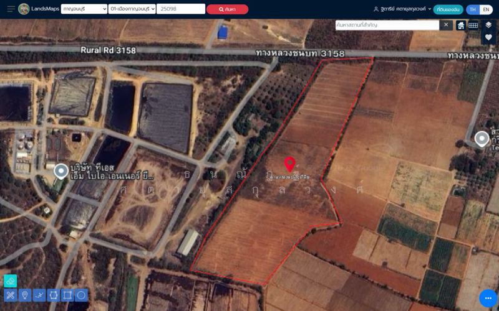Viewport: 499px width, 311px height.
Task: Open the province dropdown กาญจนบุรี
Action: pyautogui.click(x=84, y=9)
